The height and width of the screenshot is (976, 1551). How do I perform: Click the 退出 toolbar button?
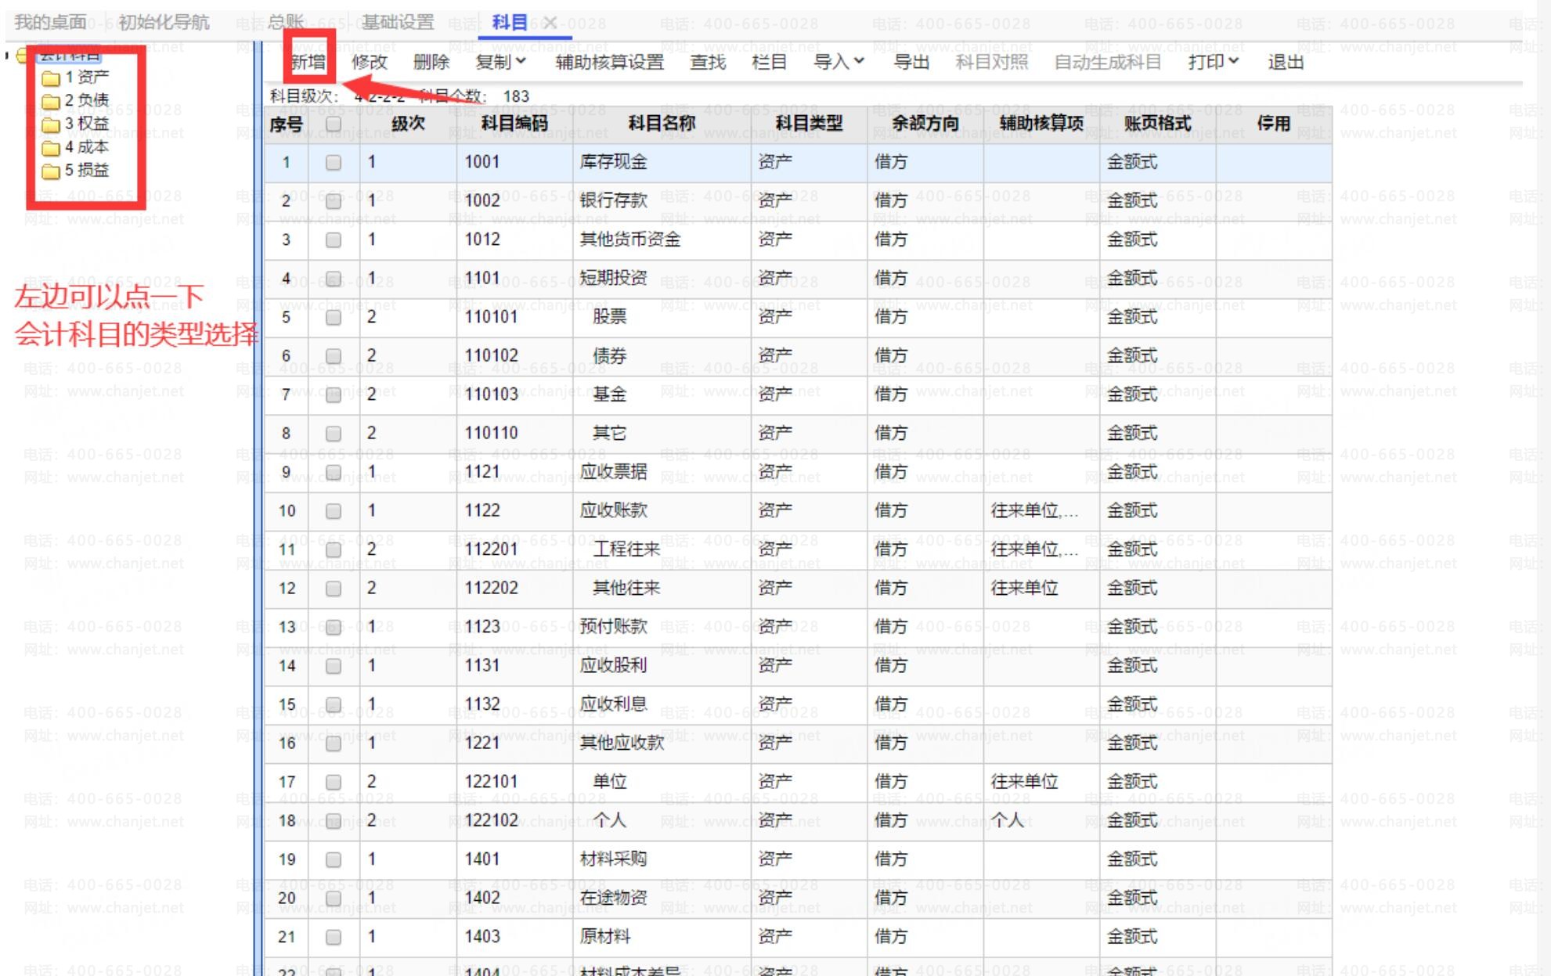(1286, 62)
